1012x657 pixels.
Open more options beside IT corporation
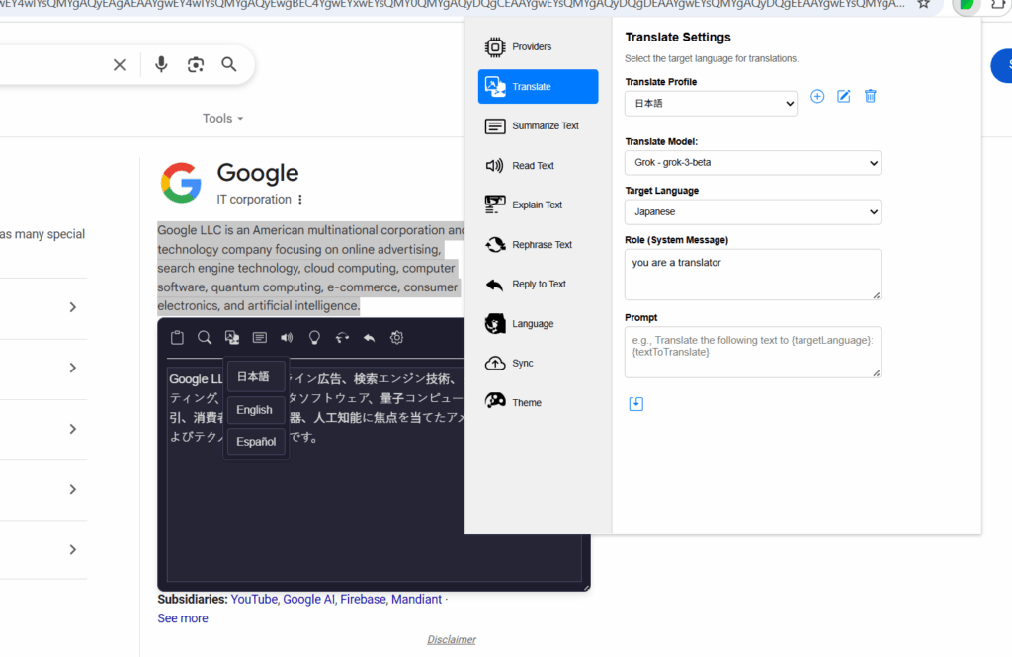(300, 200)
